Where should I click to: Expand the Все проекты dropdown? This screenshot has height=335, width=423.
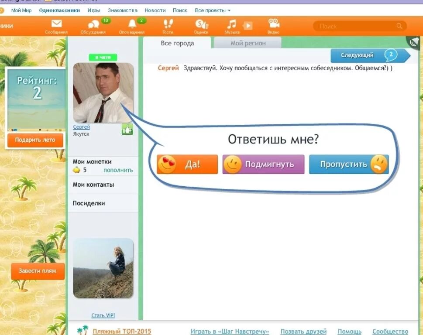pos(213,10)
